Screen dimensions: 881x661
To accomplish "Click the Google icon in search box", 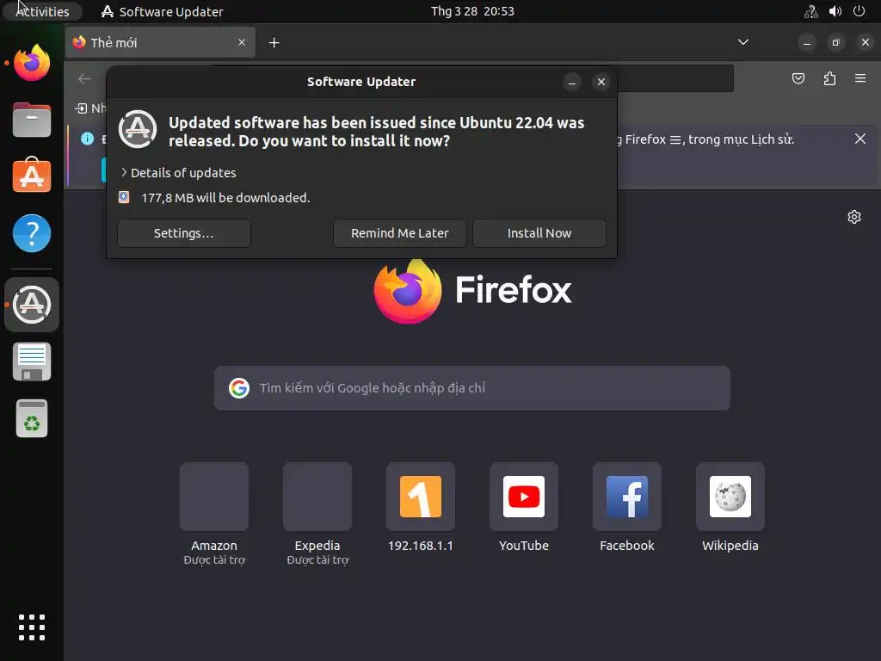I will coord(239,388).
